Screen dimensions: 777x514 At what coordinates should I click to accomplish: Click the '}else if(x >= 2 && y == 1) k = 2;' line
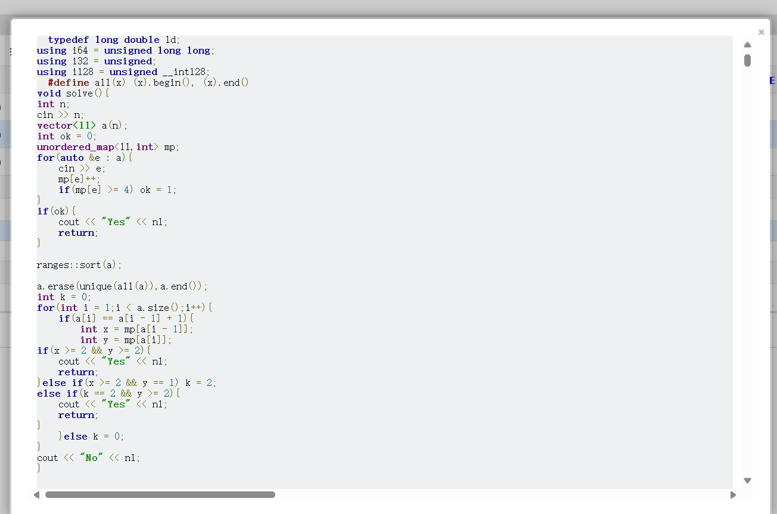coord(127,383)
